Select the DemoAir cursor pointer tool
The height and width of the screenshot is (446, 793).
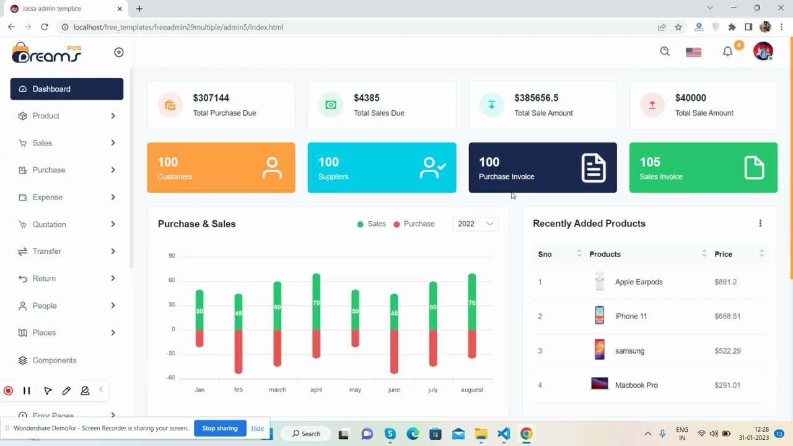[x=48, y=391]
